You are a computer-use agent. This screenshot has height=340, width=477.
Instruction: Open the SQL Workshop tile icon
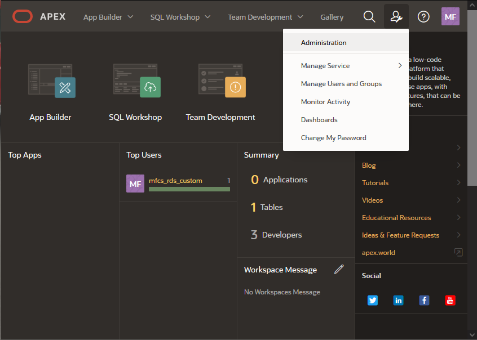point(137,80)
